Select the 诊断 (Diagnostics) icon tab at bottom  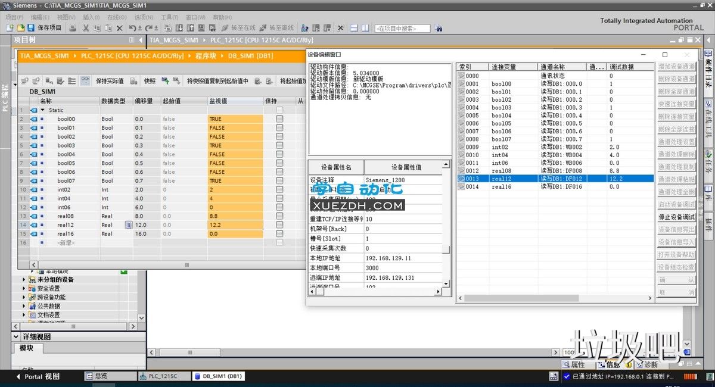pyautogui.click(x=649, y=364)
